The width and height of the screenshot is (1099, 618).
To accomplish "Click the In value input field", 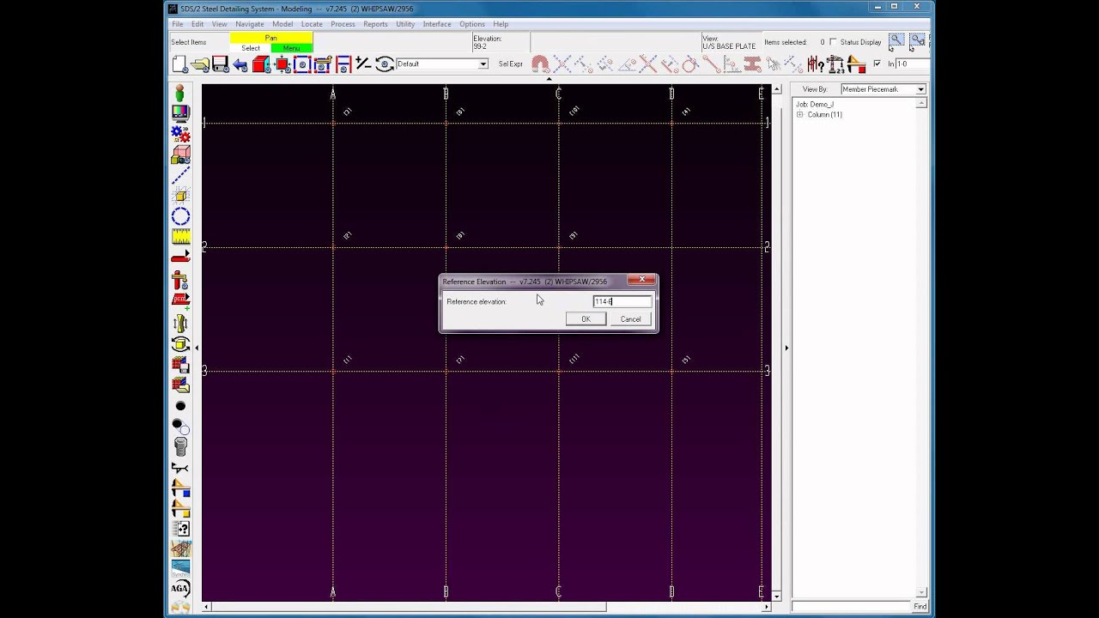I will 912,64.
